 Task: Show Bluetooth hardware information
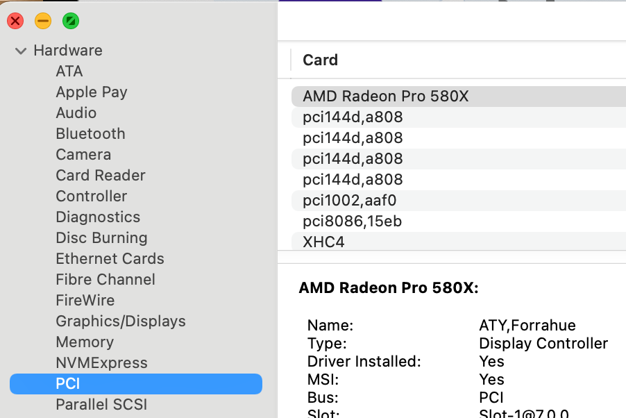pyautogui.click(x=90, y=133)
